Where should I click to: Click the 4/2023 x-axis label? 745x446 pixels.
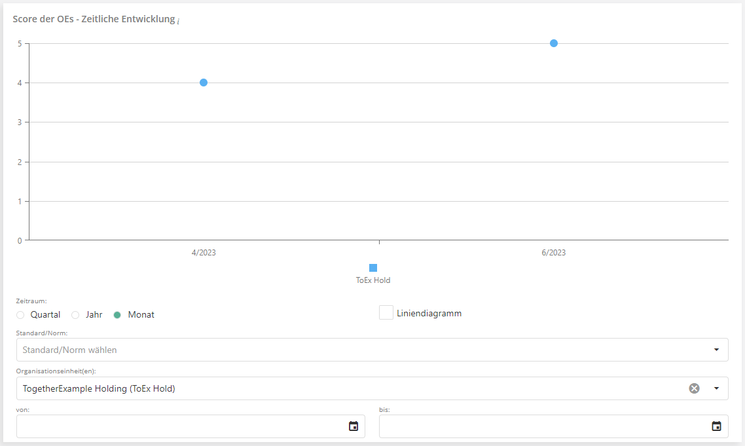pos(204,252)
